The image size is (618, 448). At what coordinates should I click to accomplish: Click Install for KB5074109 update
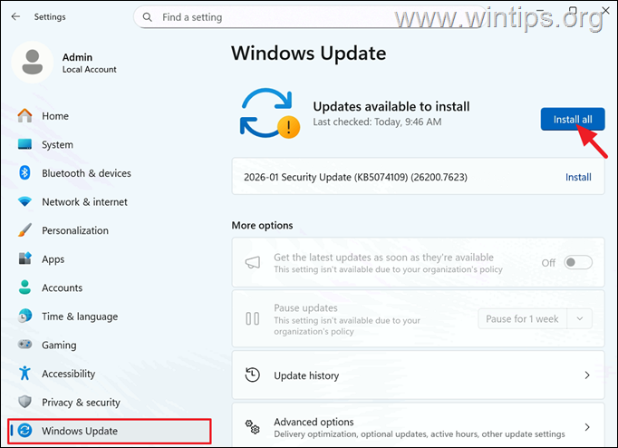[578, 177]
